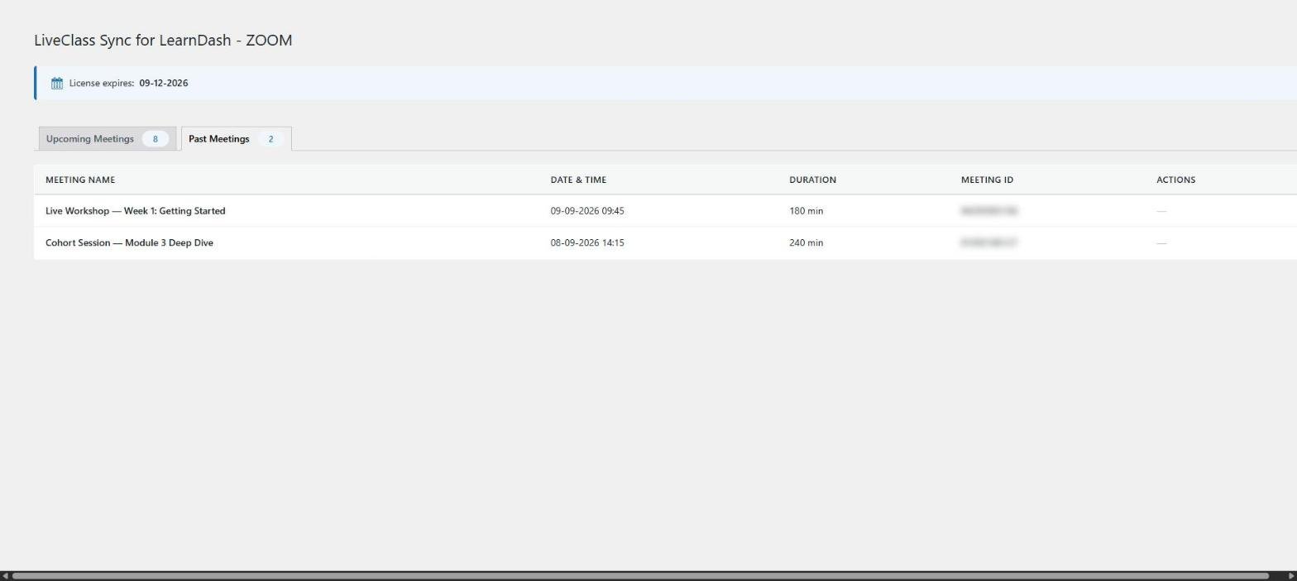Viewport: 1297px width, 581px height.
Task: Click the license expiry date 09-12-2026
Action: 163,83
